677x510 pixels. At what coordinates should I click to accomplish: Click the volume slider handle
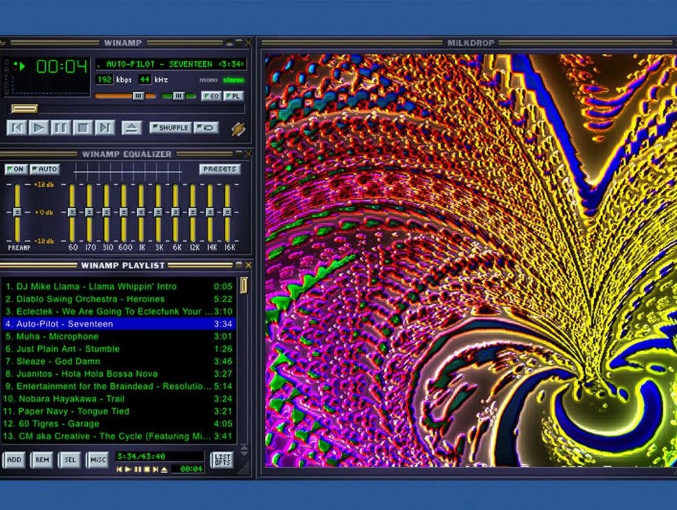click(138, 96)
